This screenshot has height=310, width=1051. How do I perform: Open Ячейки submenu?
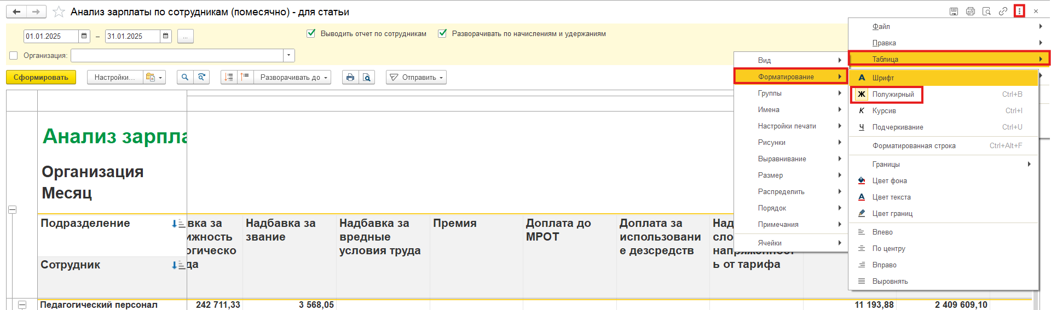[x=790, y=243]
